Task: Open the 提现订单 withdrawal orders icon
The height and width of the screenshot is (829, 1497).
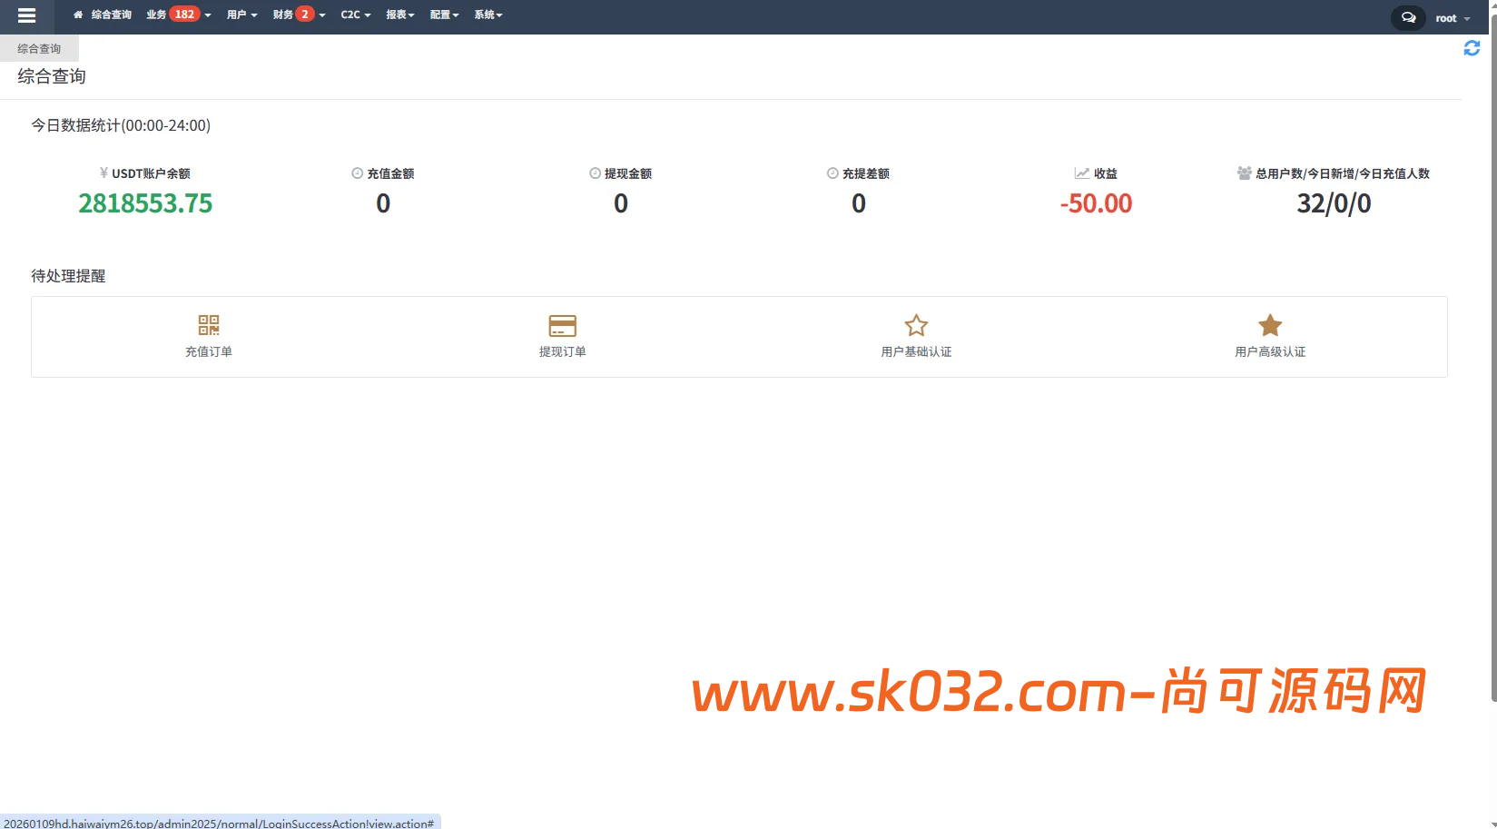Action: click(562, 325)
